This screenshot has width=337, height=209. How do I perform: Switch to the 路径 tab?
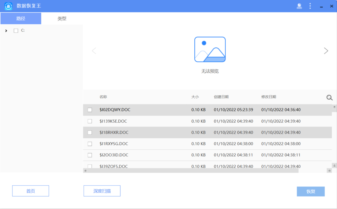[x=21, y=18]
